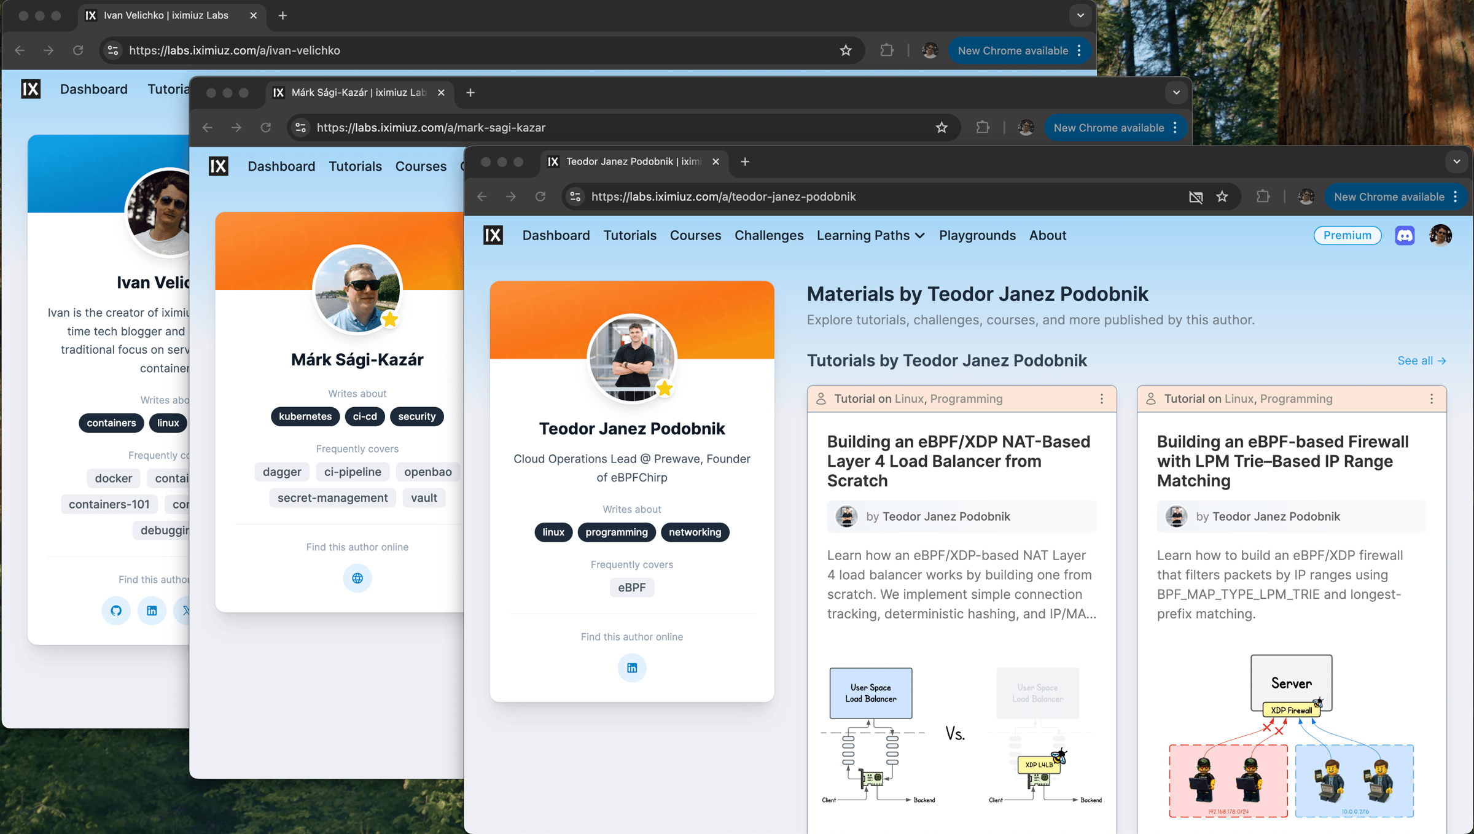Open the Learning Paths dropdown
The width and height of the screenshot is (1474, 834).
870,235
